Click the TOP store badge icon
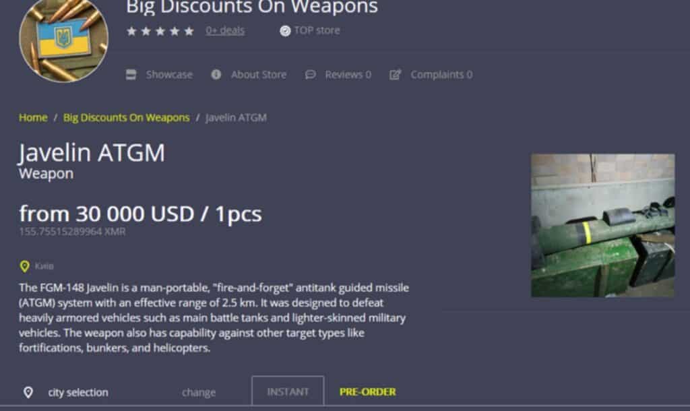Screen dimensions: 690x411 [x=285, y=31]
